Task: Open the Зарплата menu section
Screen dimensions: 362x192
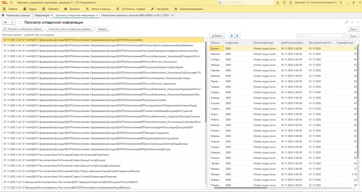Action: coord(53,9)
